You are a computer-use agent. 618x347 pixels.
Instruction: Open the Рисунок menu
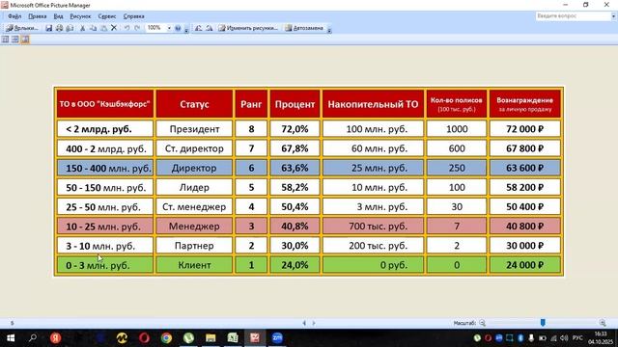point(80,16)
